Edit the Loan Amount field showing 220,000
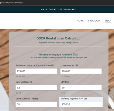 [81, 71]
